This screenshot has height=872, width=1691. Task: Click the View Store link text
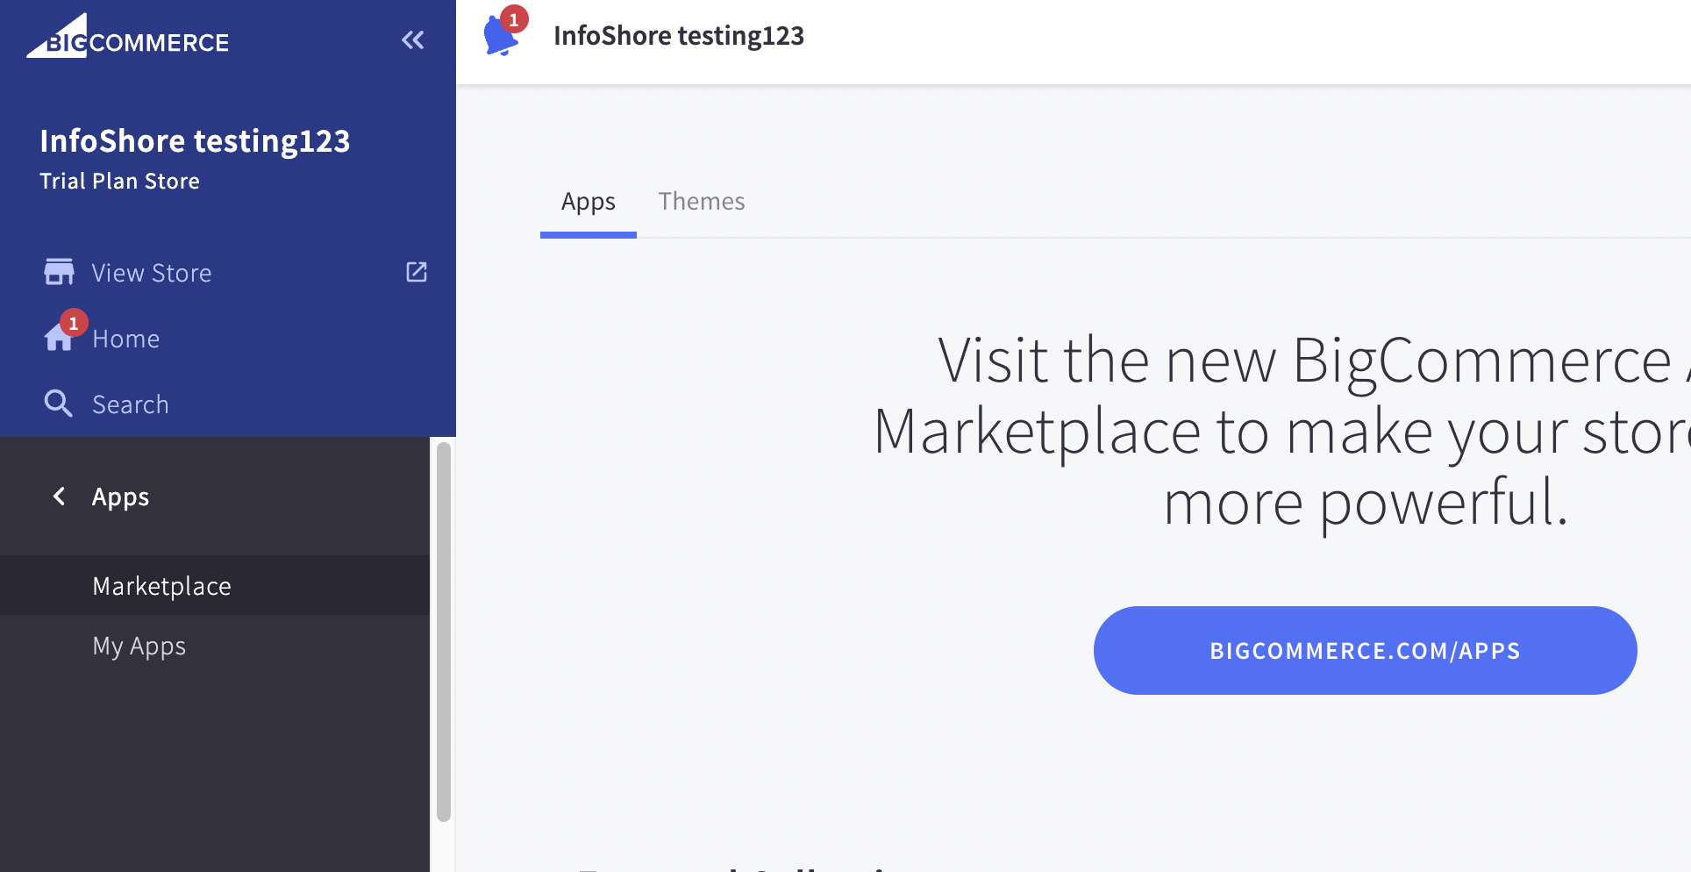coord(152,273)
